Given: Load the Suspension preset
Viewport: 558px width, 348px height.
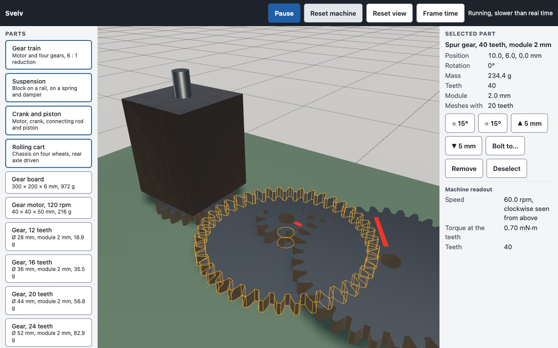Looking at the screenshot, I should (x=48, y=87).
